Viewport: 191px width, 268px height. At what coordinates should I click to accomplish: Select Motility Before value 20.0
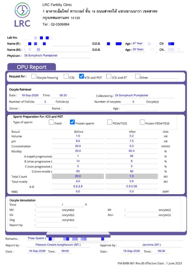[78, 151]
